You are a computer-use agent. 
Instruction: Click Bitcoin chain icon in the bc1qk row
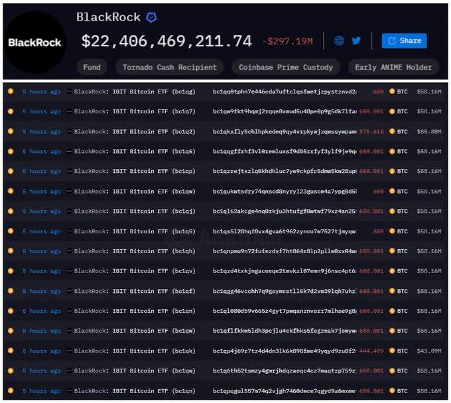(11, 351)
